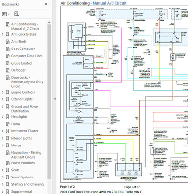The height and width of the screenshot is (194, 188).
Task: Click the 2001 Ford Truck Excursion caption
Action: point(101,192)
